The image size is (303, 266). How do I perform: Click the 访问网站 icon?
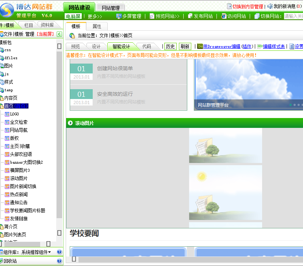[x=224, y=16]
